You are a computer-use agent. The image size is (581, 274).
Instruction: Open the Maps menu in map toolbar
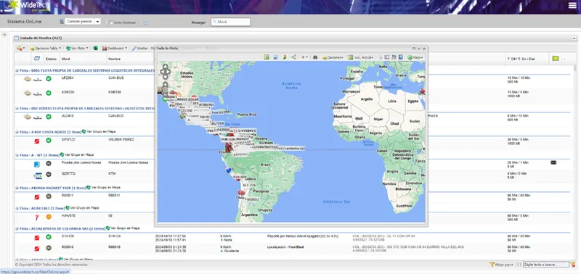click(x=415, y=57)
